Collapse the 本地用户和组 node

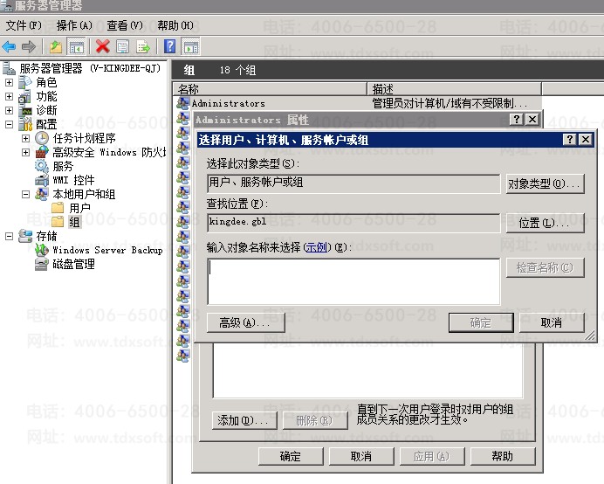(26, 194)
